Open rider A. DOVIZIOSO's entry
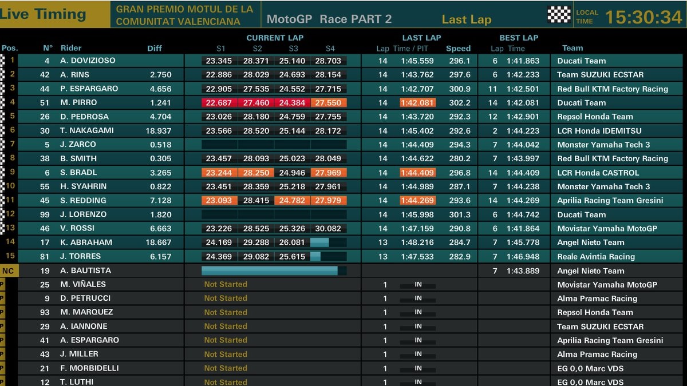The width and height of the screenshot is (687, 386). click(x=88, y=61)
